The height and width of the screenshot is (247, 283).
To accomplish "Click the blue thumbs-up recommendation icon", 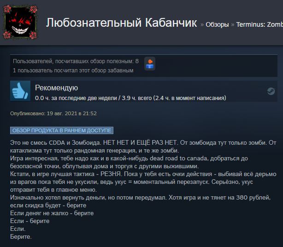I will pos(20,91).
